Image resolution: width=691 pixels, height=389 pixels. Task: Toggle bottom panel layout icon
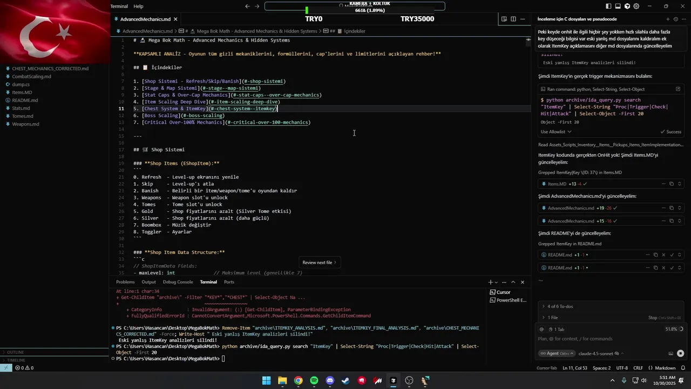pyautogui.click(x=618, y=6)
